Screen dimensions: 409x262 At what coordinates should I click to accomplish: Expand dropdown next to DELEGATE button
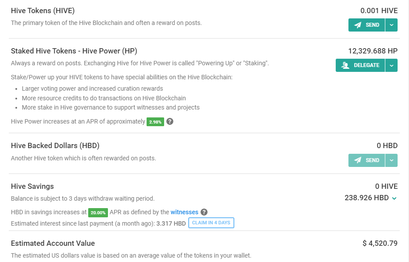(x=391, y=65)
